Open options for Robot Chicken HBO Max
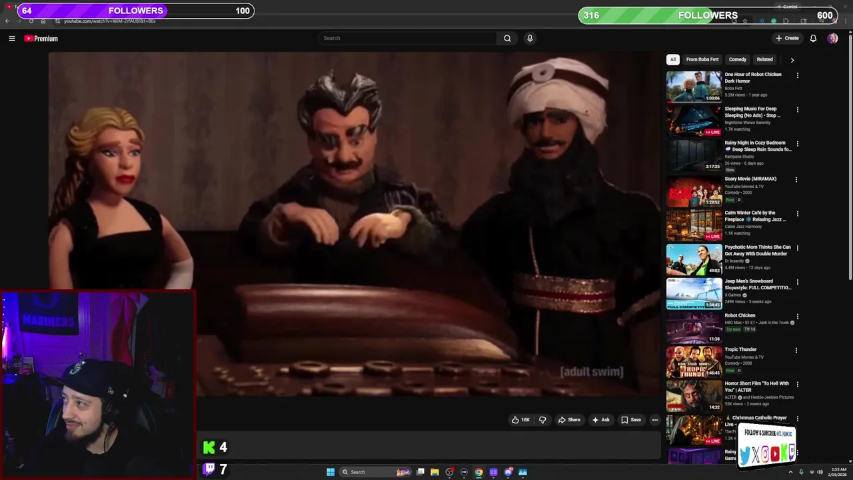 point(797,317)
